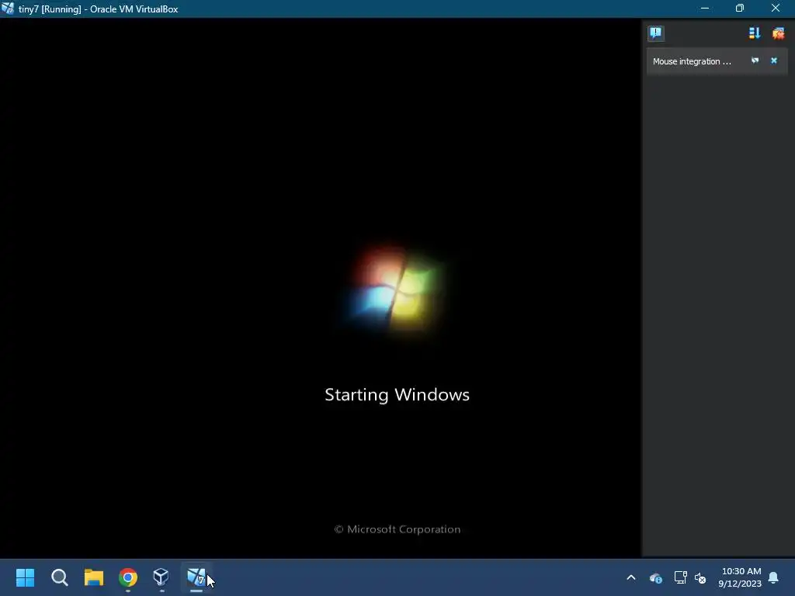Open taskbar Search
795x596 pixels.
pyautogui.click(x=59, y=577)
